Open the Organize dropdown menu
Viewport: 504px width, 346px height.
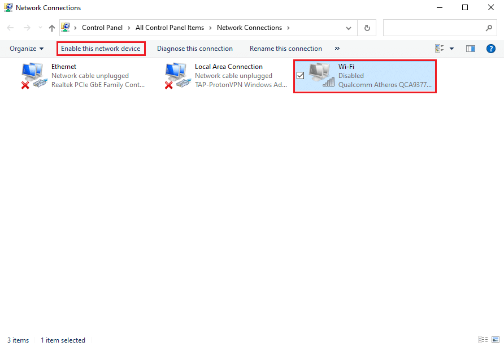27,49
